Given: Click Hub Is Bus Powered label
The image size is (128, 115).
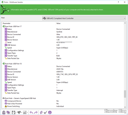Looking at the screenshot, I should [x=15, y=103].
